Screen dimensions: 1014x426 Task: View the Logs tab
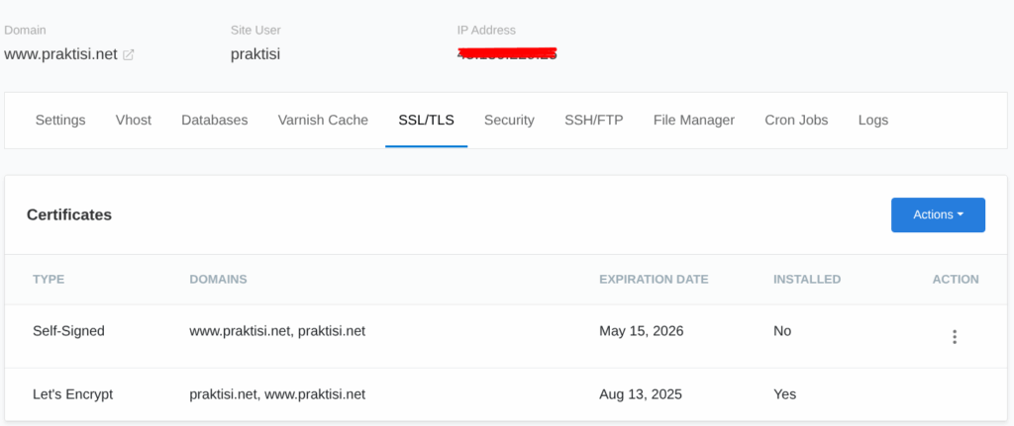[x=873, y=120]
